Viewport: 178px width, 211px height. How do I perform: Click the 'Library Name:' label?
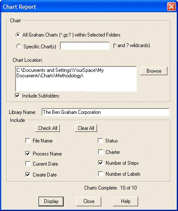tap(22, 112)
